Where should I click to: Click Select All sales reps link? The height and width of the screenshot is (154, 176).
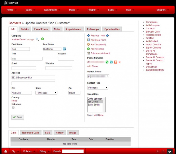(95, 115)
